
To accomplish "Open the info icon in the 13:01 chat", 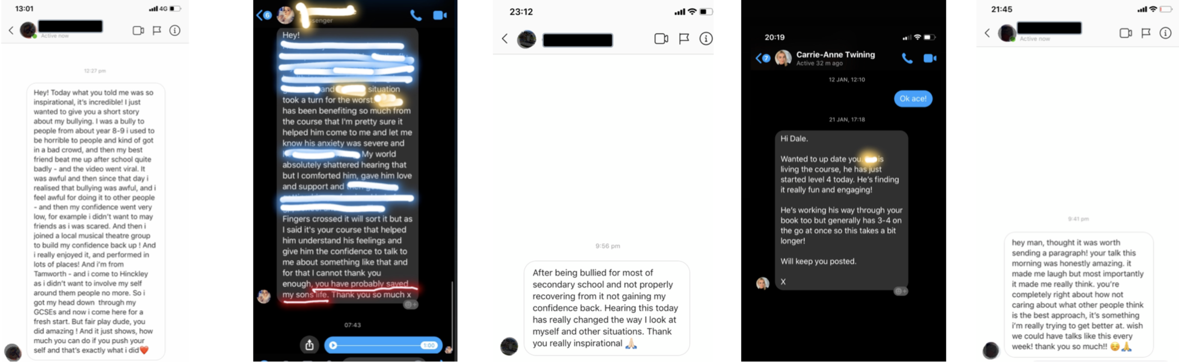I will [x=175, y=31].
